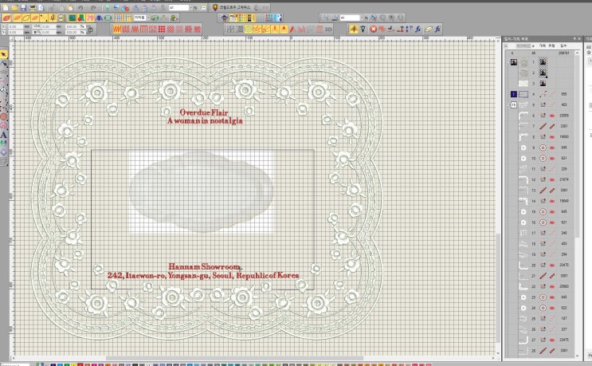Click the red X cancel stitch icon
592x366 pixels.
coord(374,29)
